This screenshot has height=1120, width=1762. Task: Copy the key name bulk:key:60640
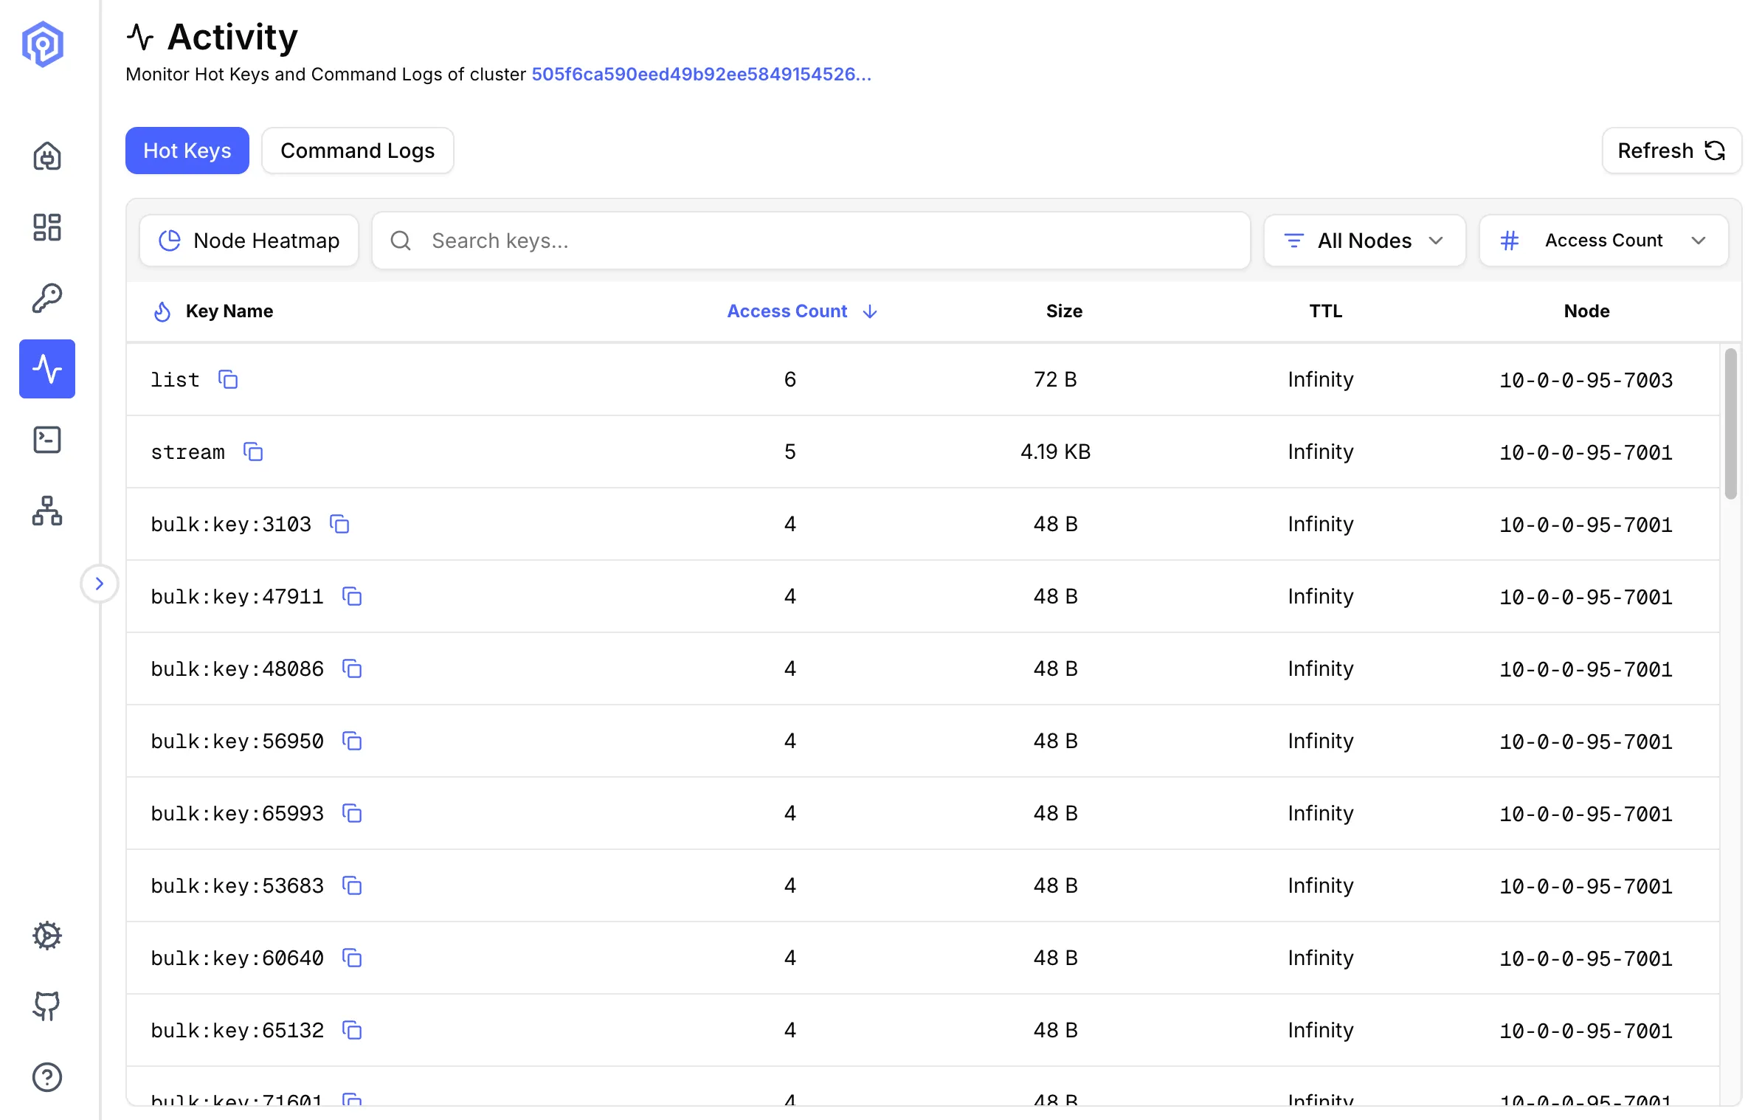[x=352, y=958]
